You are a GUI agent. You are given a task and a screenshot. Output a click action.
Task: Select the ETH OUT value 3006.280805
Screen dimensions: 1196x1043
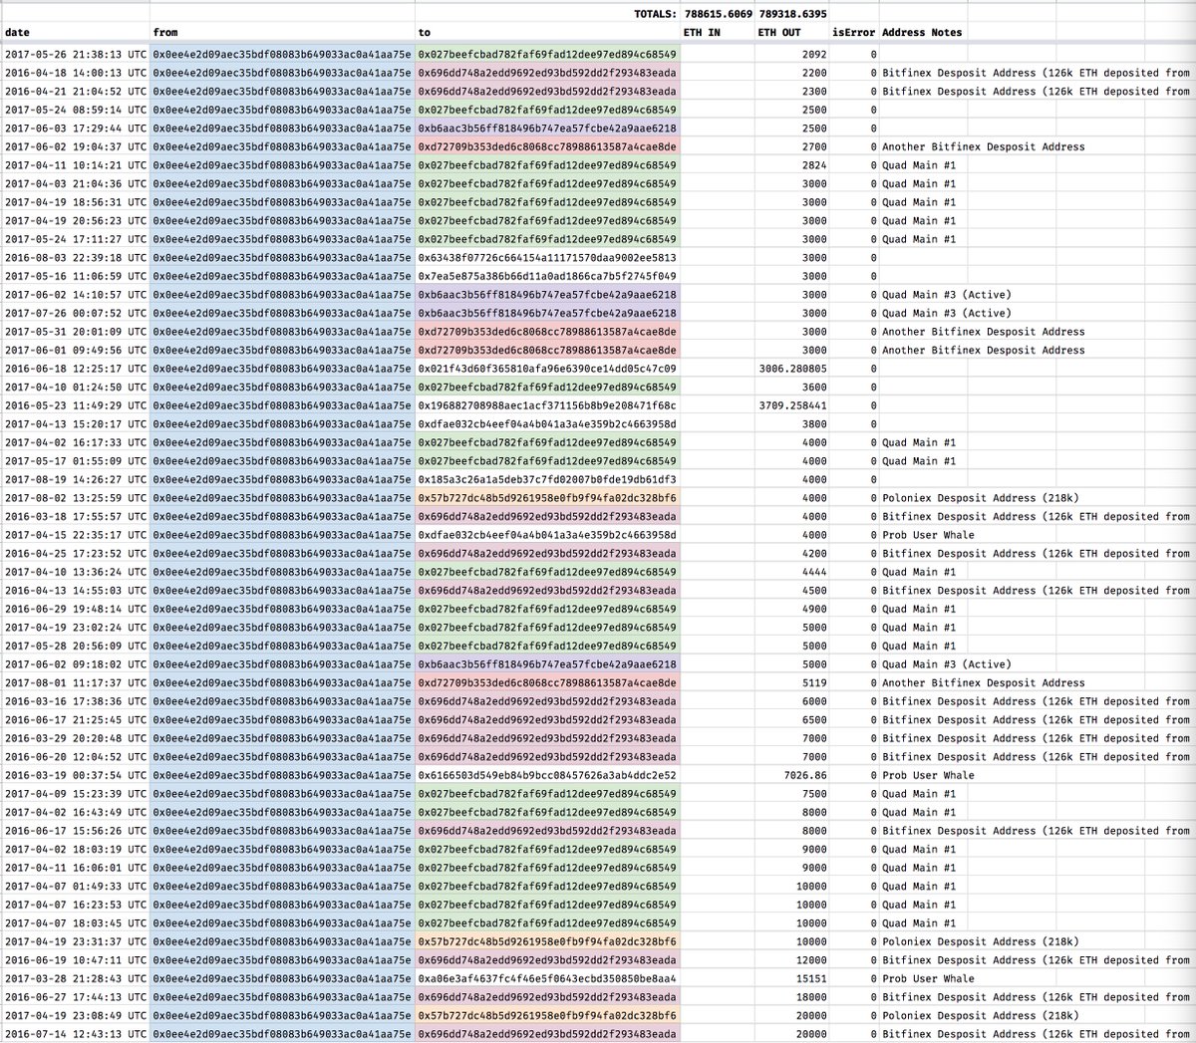click(x=792, y=369)
